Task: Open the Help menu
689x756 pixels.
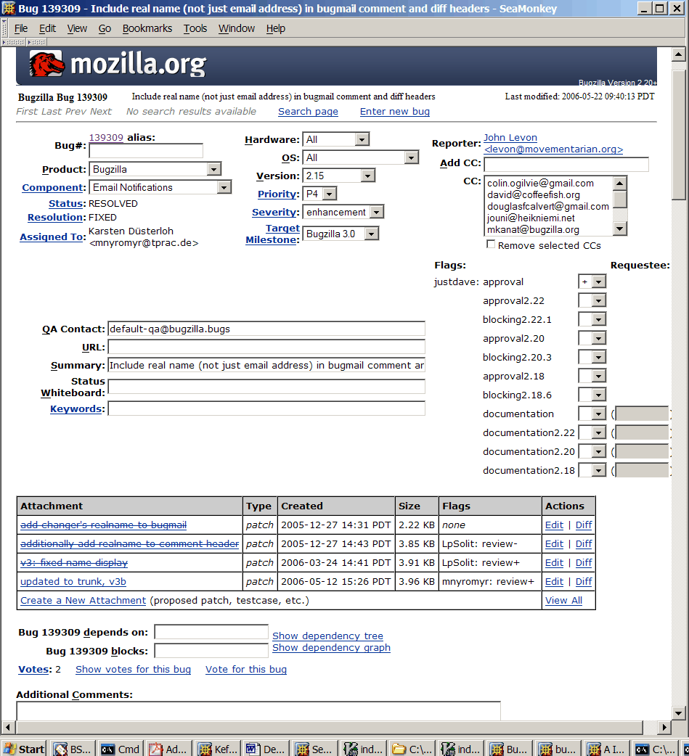Action: point(275,28)
